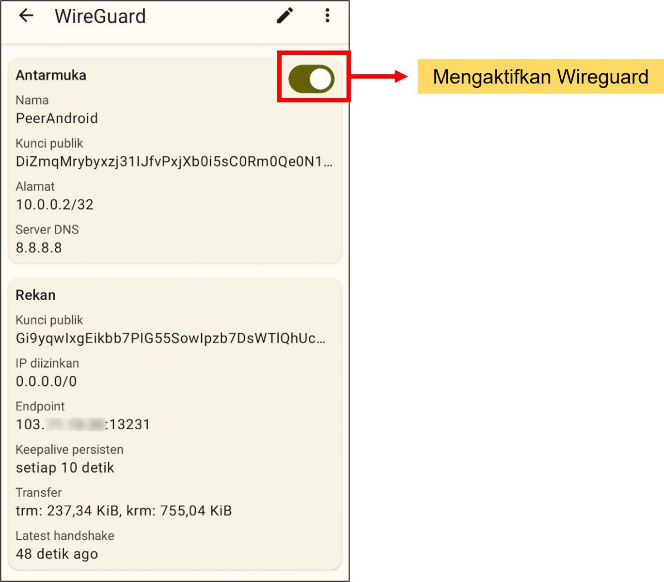Open the Rekan section header
Viewport: 664px width, 582px height.
(x=36, y=294)
